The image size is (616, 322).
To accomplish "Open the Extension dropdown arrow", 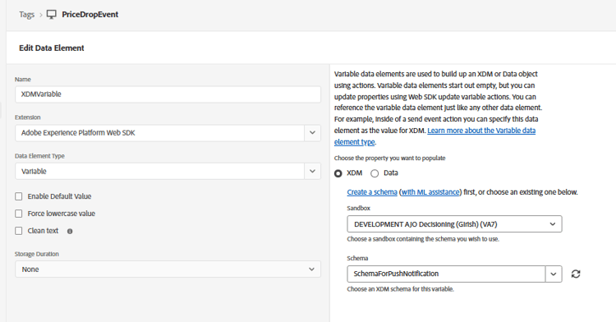I will 312,133.
